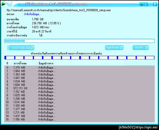Image resolution: width=159 pixels, height=130 pixels.
Task: Click transfer rate value 1.023 MB/sec
Action: tap(41, 27)
